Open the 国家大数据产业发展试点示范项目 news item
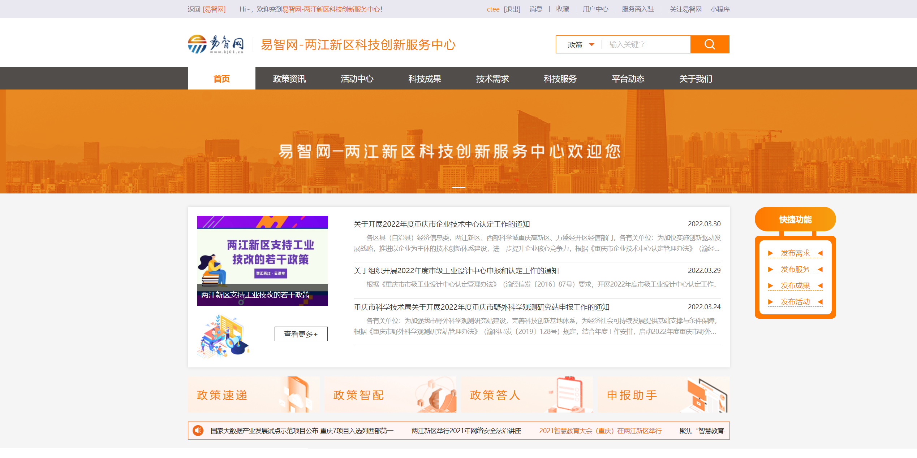 tap(302, 431)
